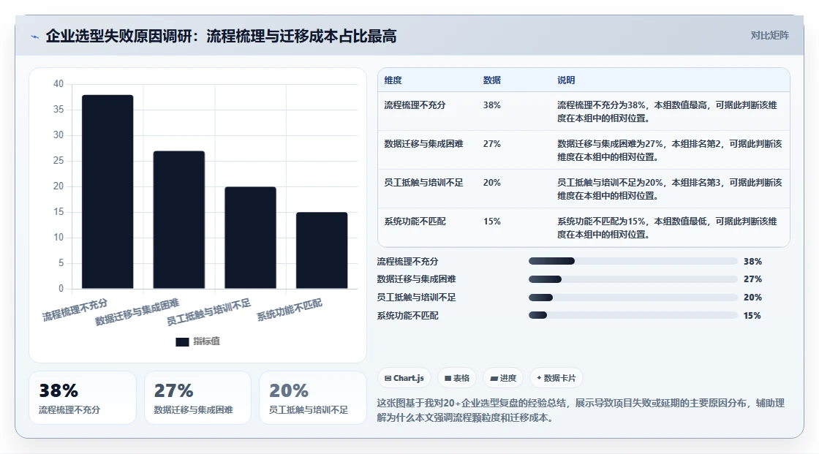Click the 38% value beside the progress bar
The width and height of the screenshot is (819, 454).
(x=752, y=261)
